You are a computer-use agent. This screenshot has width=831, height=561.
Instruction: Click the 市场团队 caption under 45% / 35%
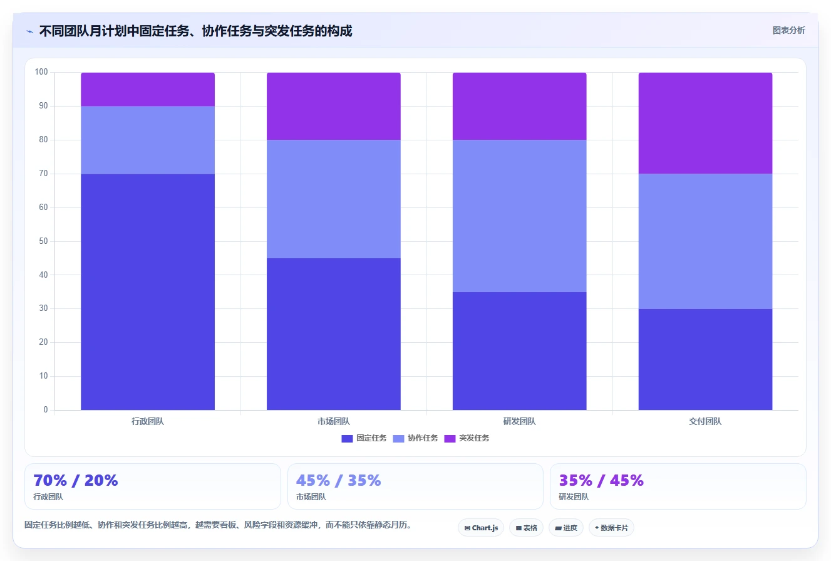(x=311, y=497)
